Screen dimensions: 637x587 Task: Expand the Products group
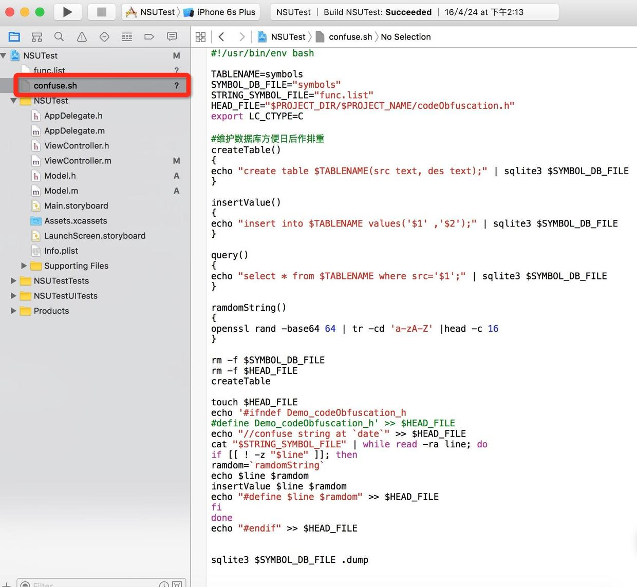pyautogui.click(x=13, y=311)
